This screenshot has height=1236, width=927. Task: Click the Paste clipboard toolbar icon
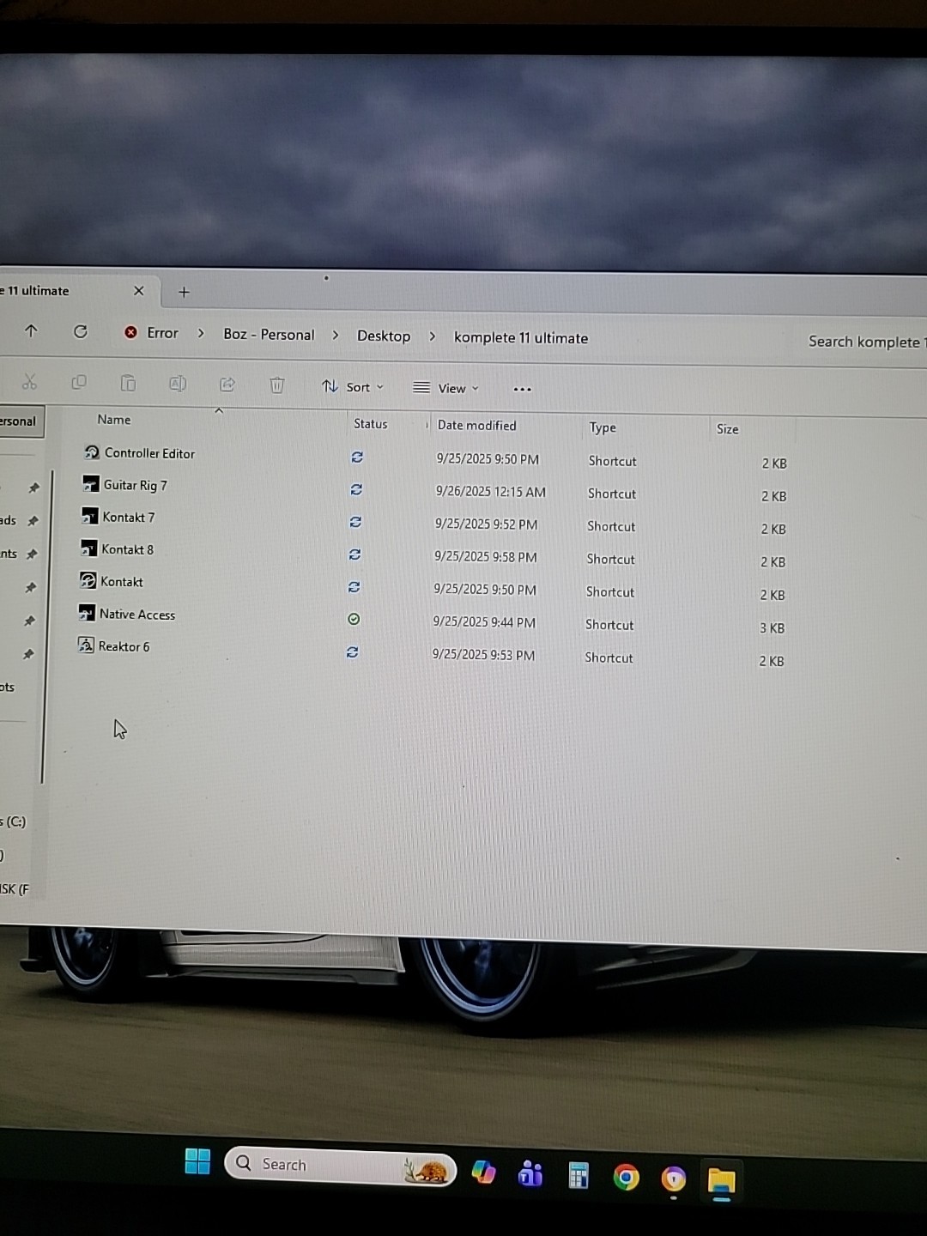coord(128,383)
